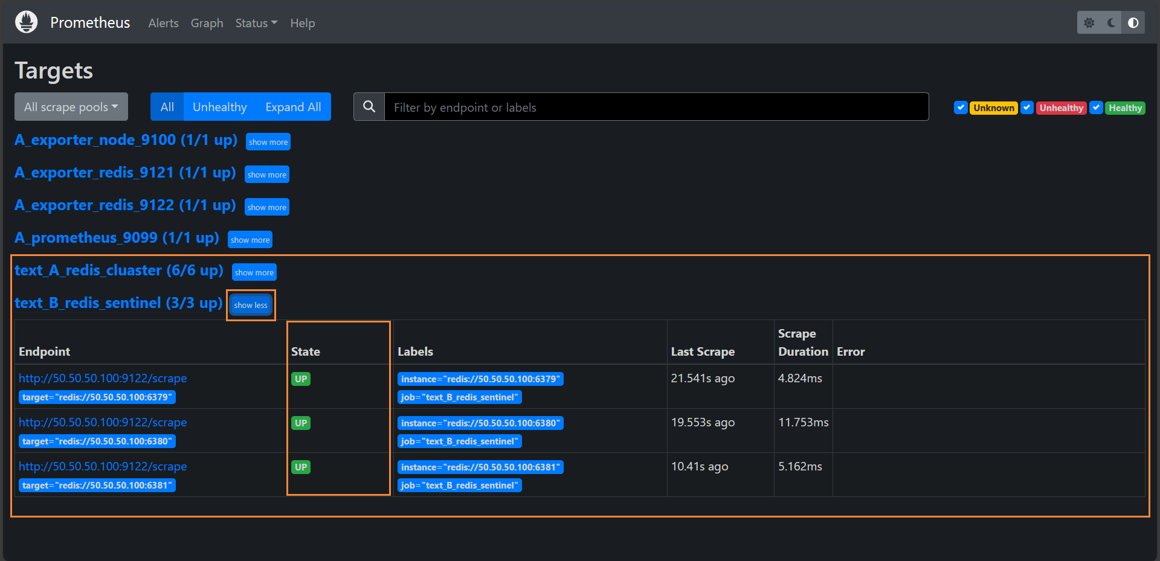Click the target="redis://50.50.50.100:6379" badge
The height and width of the screenshot is (561, 1160).
[97, 397]
